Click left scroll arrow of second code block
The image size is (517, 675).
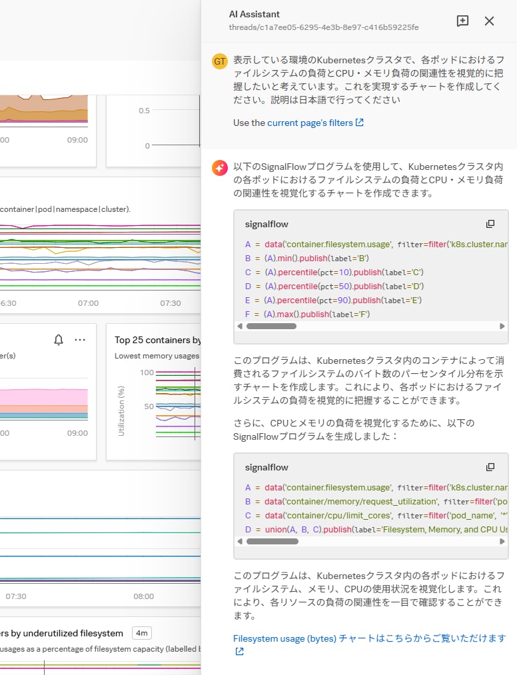(x=240, y=542)
